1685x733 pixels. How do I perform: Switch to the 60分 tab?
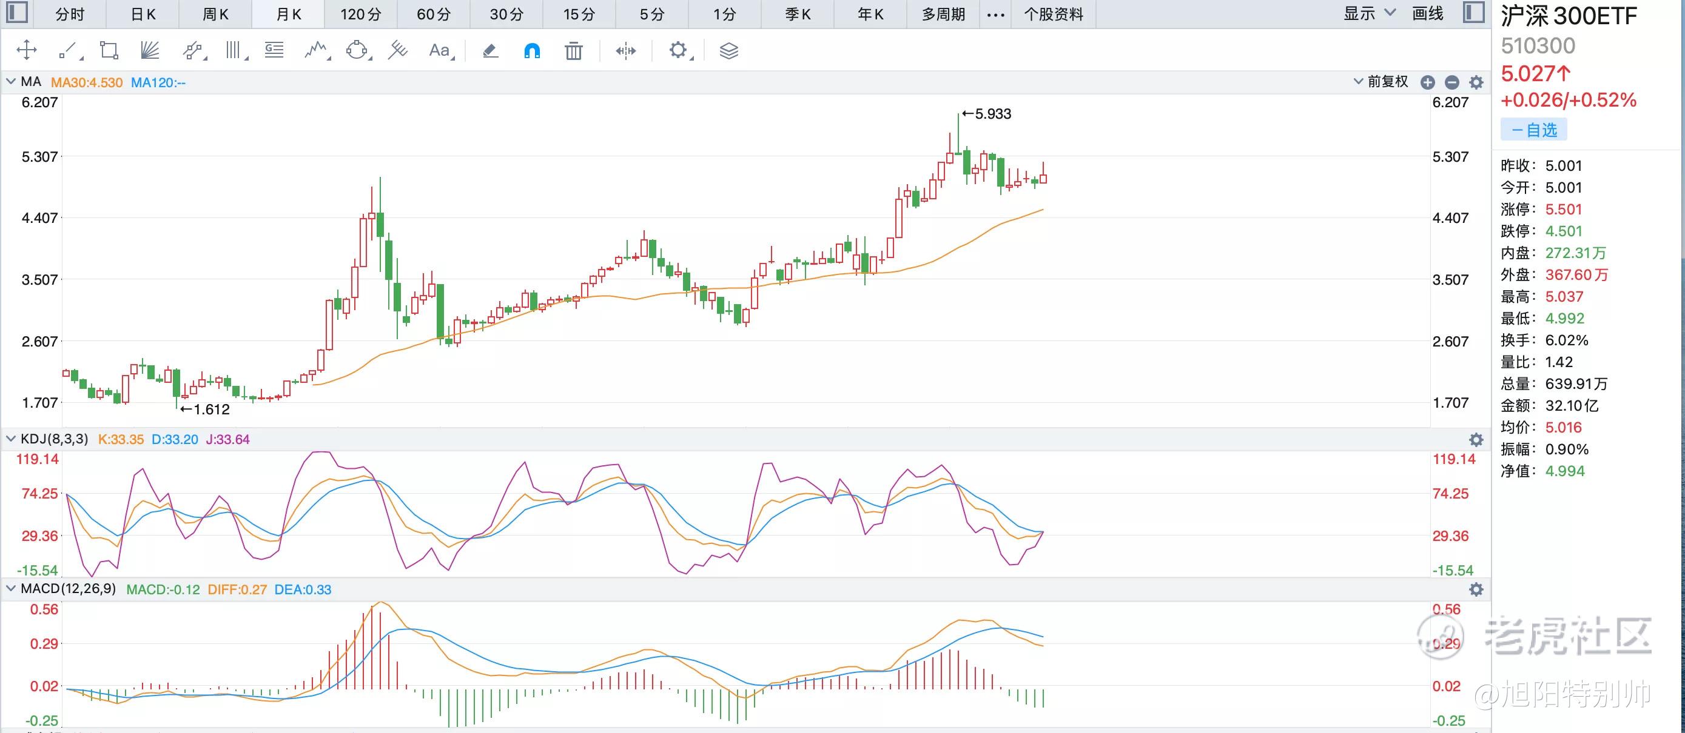[434, 14]
